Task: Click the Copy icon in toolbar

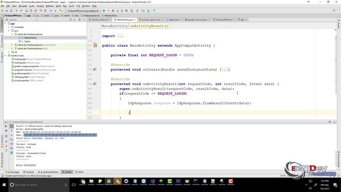Action: click(x=31, y=11)
